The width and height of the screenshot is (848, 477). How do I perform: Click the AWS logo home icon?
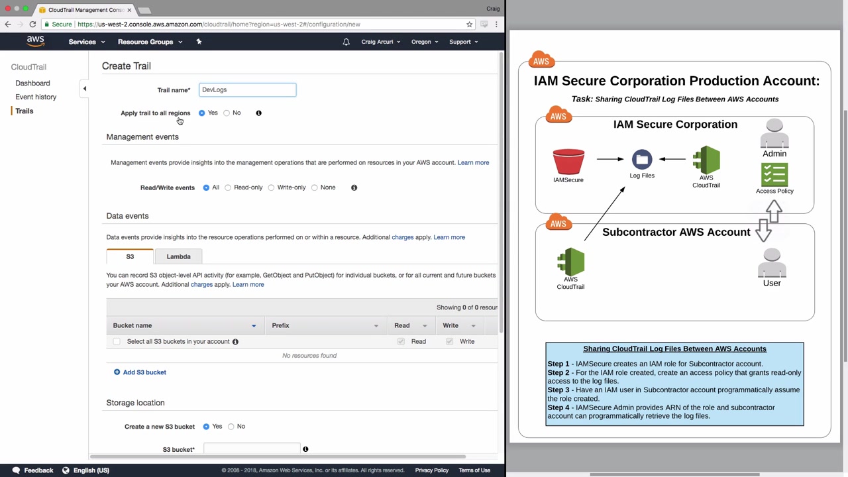coord(36,42)
